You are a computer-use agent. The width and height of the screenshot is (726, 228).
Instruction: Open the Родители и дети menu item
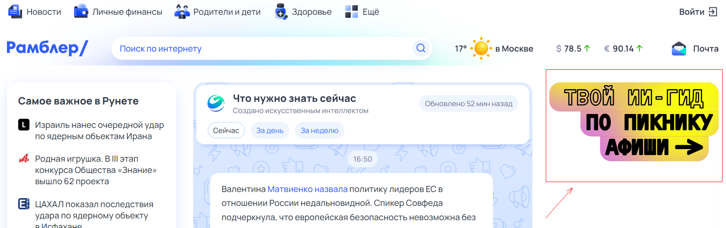[227, 12]
